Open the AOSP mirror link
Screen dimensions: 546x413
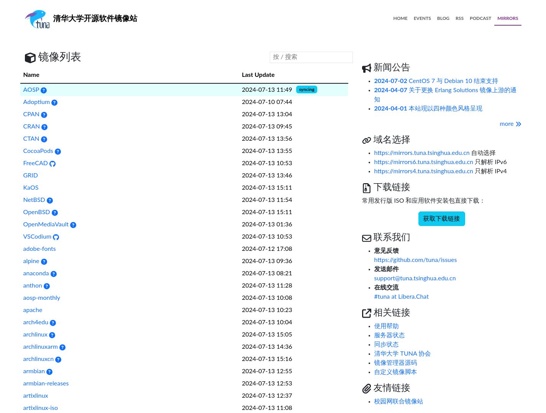tap(31, 90)
